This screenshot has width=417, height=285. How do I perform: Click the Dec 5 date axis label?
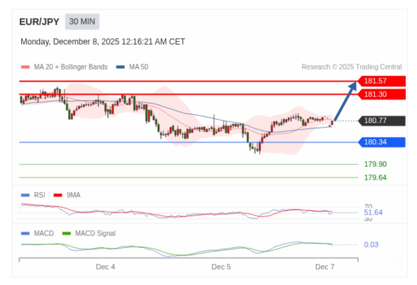click(x=221, y=267)
